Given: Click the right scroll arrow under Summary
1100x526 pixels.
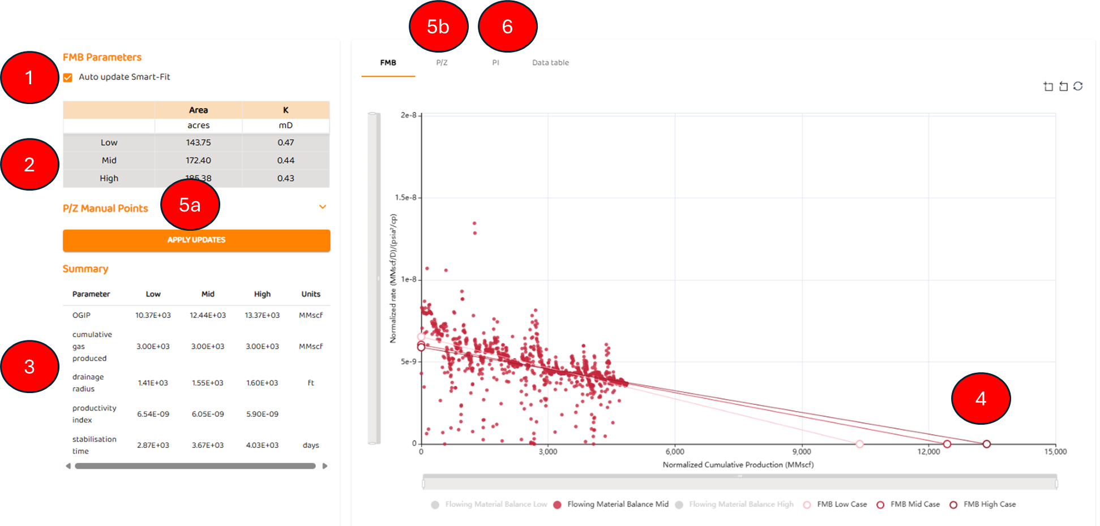Looking at the screenshot, I should click(325, 466).
